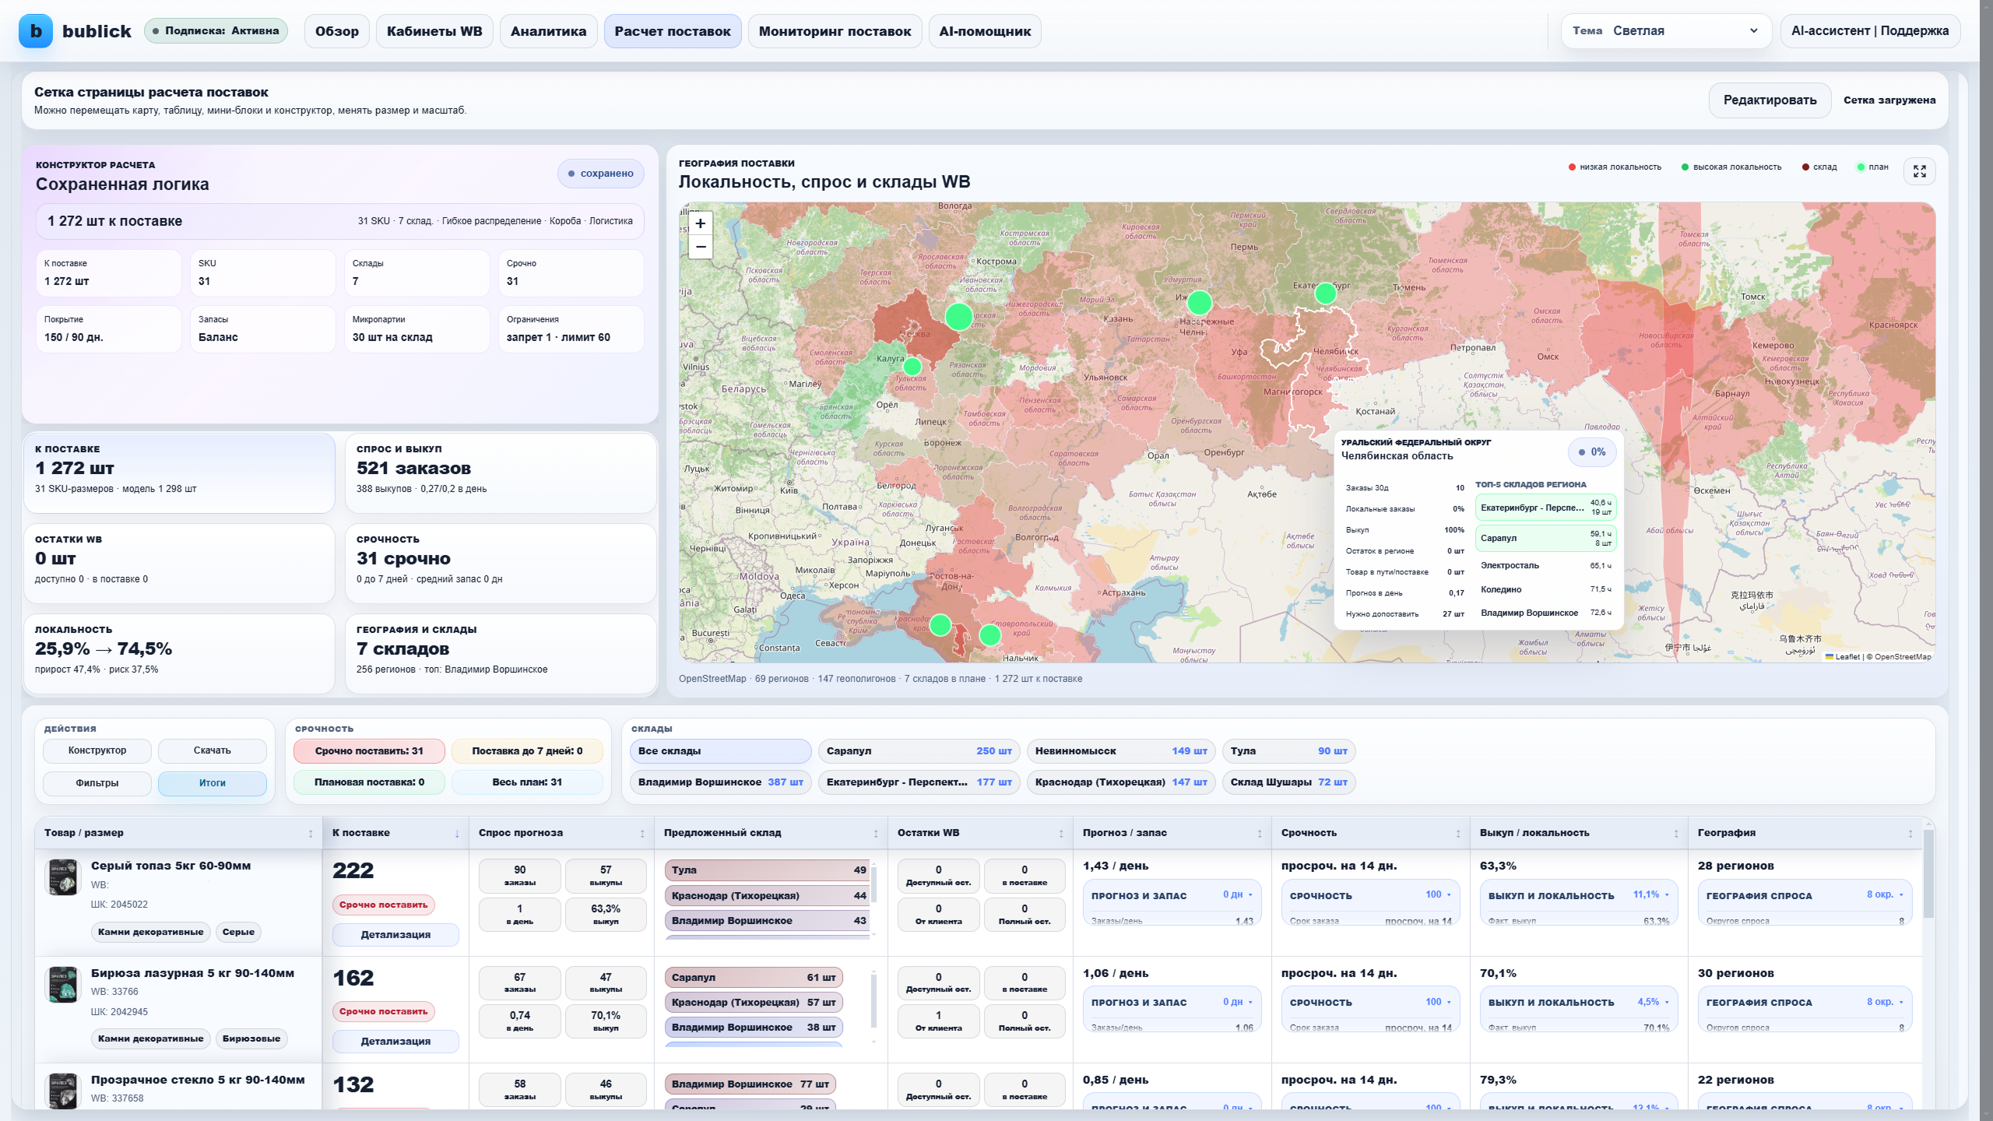Image resolution: width=1993 pixels, height=1121 pixels.
Task: Sort the Срочность column
Action: coord(1458,834)
